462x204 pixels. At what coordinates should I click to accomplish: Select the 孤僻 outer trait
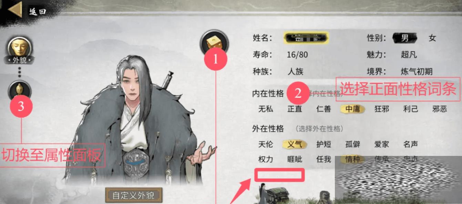353,144
